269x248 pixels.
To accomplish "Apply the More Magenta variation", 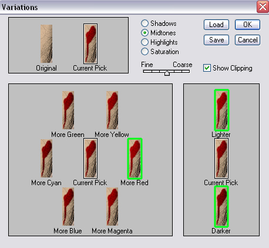I will [112, 206].
